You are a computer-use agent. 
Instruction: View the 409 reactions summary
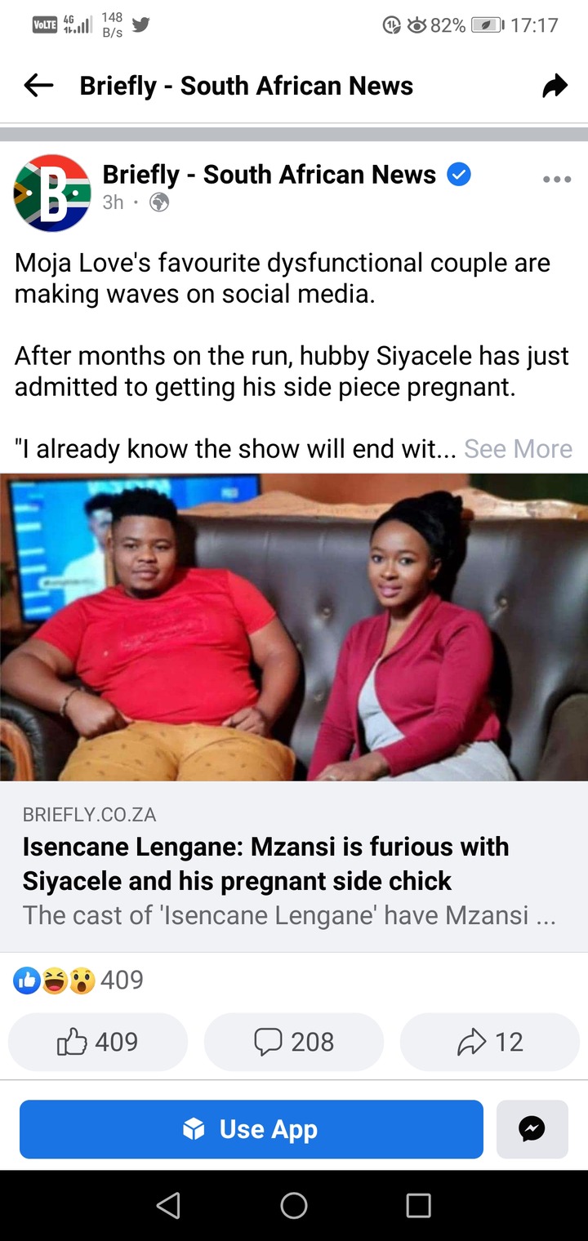pyautogui.click(x=78, y=980)
